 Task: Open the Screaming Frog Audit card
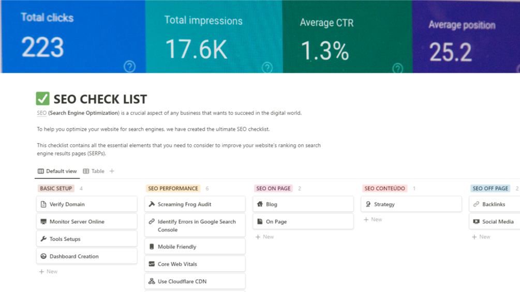tap(195, 204)
